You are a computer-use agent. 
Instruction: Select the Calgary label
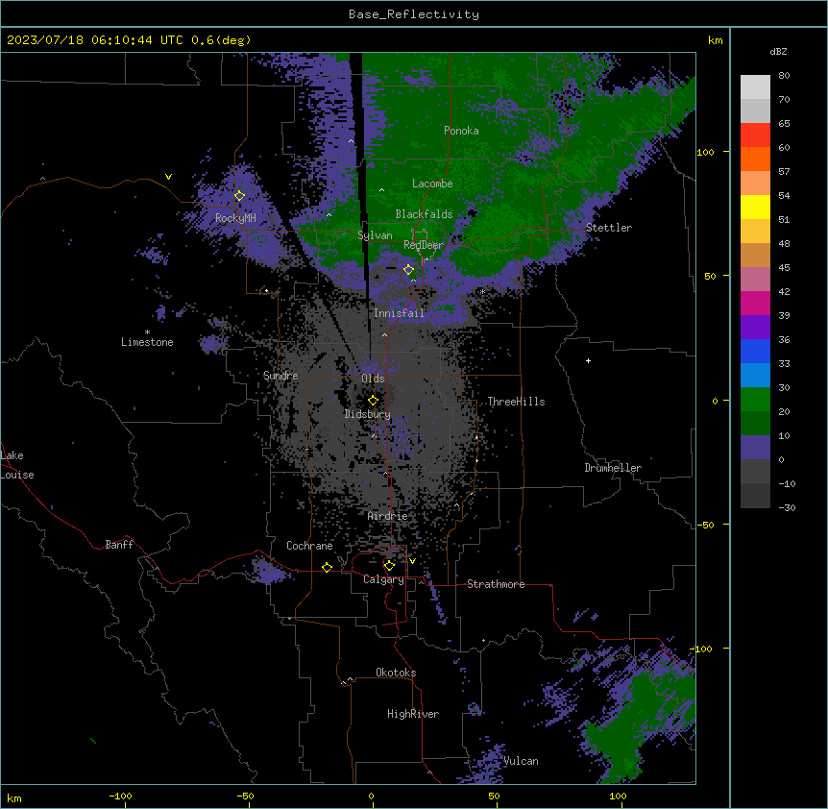pos(383,579)
